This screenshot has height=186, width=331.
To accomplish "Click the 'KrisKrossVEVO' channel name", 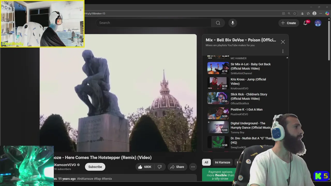I will coord(239,88).
